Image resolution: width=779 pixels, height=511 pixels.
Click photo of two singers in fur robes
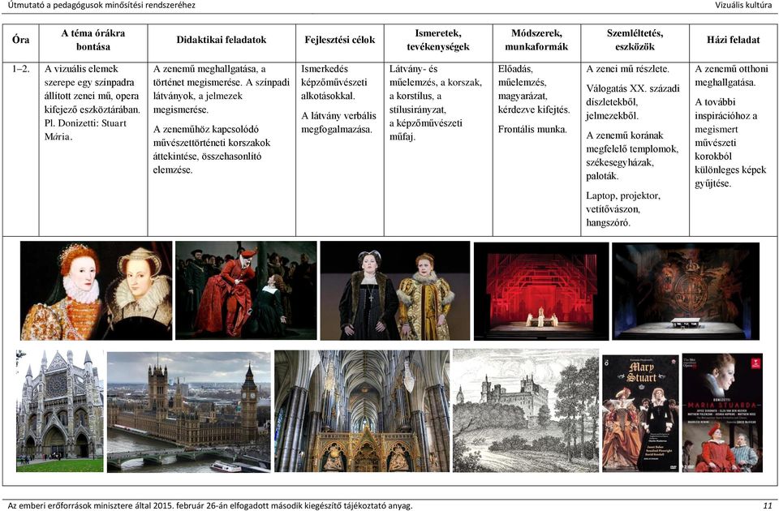pos(395,290)
